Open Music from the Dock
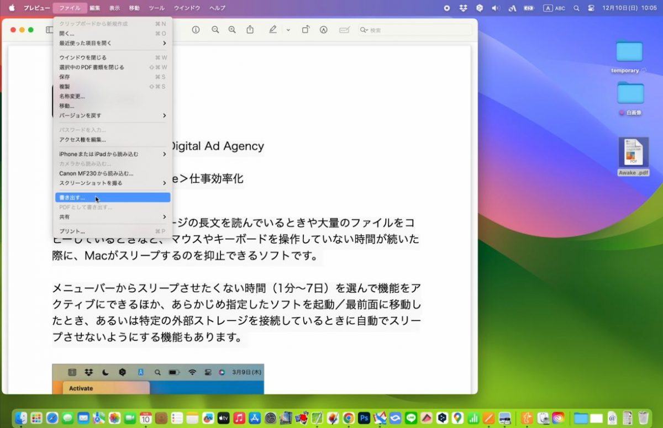Screen dimensions: 663x428 [x=239, y=418]
